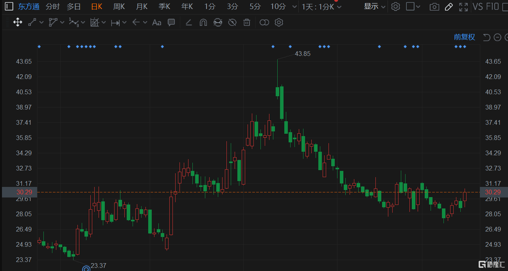
Task: Select the polygon shape drawing tool
Action: [53, 22]
